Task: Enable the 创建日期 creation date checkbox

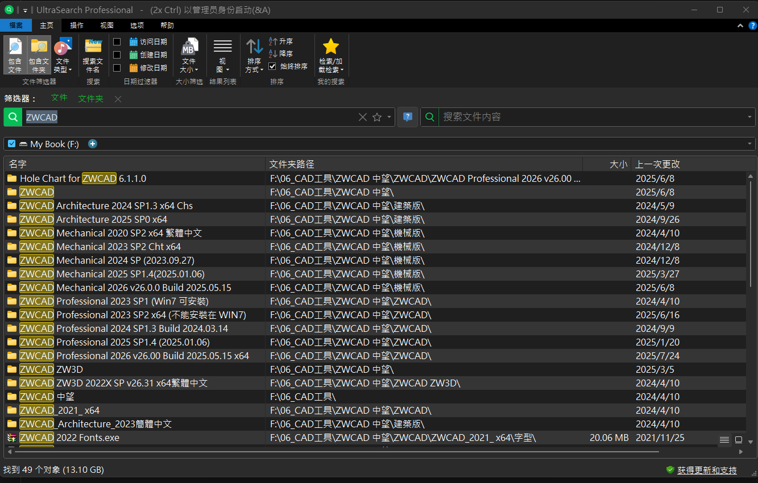Action: [x=117, y=55]
